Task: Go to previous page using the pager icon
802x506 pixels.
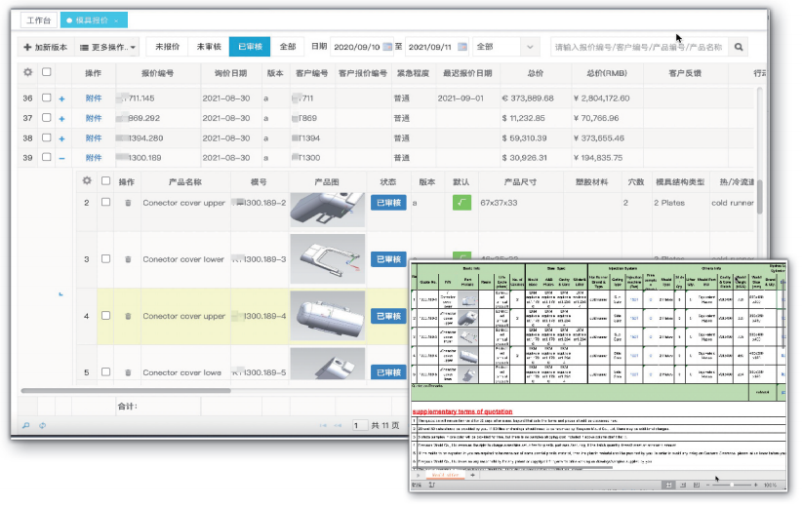Action: (x=338, y=425)
